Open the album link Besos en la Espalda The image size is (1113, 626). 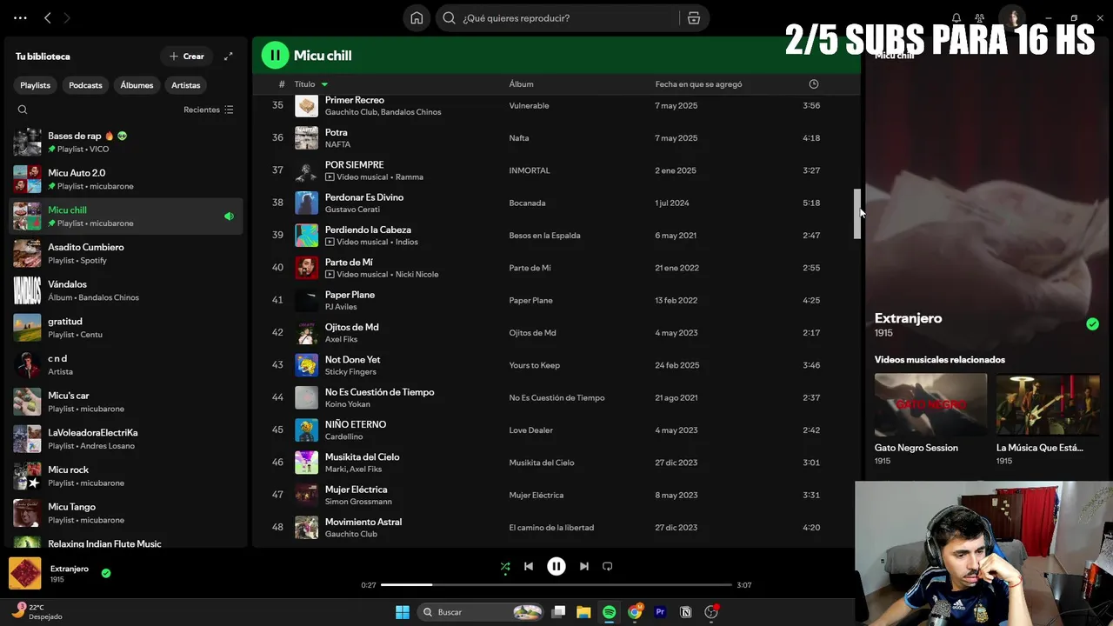pyautogui.click(x=544, y=236)
